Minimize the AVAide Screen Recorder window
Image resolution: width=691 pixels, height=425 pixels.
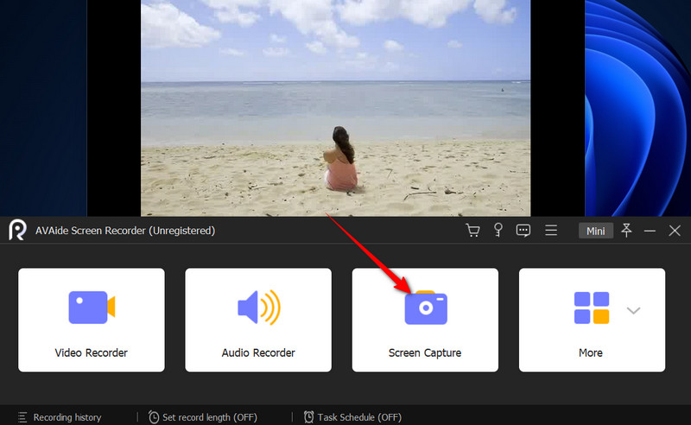650,231
